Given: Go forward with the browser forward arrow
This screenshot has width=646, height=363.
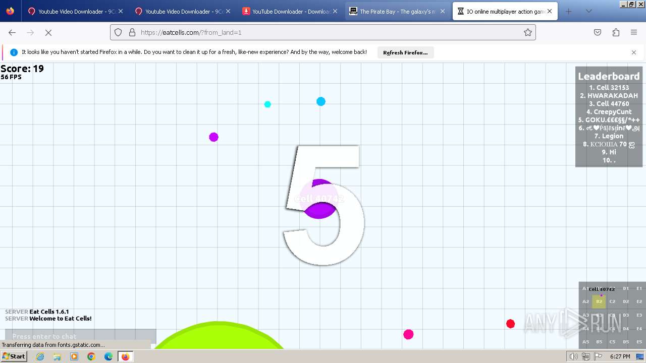Looking at the screenshot, I should coord(30,32).
